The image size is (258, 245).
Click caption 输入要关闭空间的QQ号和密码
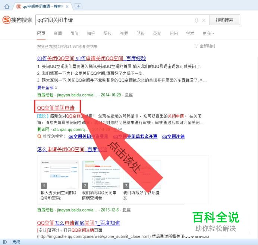coord(59,195)
